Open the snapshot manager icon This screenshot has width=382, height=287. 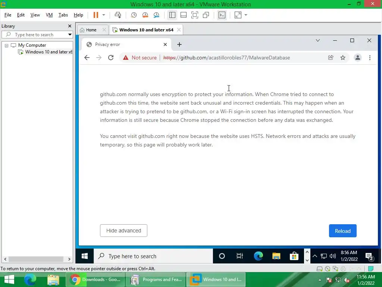pos(156,15)
